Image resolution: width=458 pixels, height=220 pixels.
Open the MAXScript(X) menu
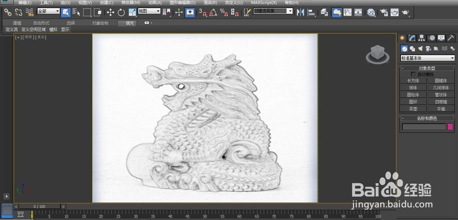[264, 3]
